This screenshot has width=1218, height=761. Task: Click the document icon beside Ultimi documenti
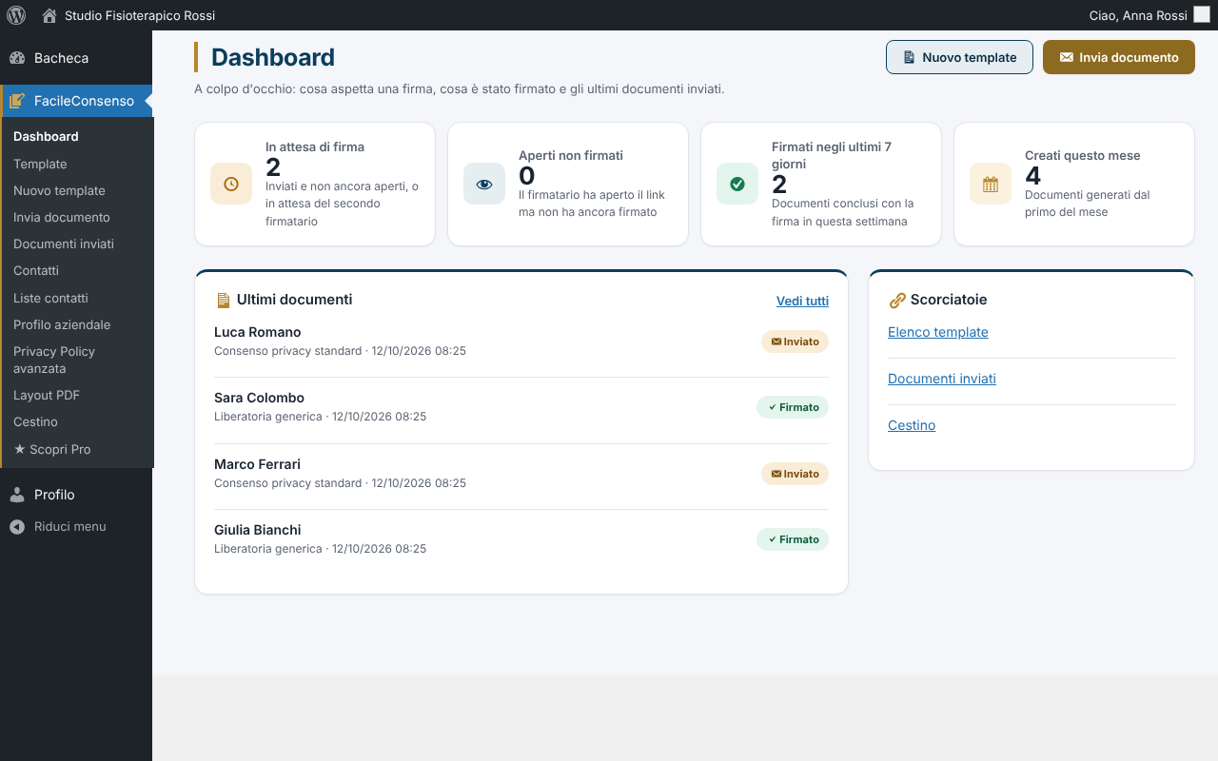click(224, 301)
